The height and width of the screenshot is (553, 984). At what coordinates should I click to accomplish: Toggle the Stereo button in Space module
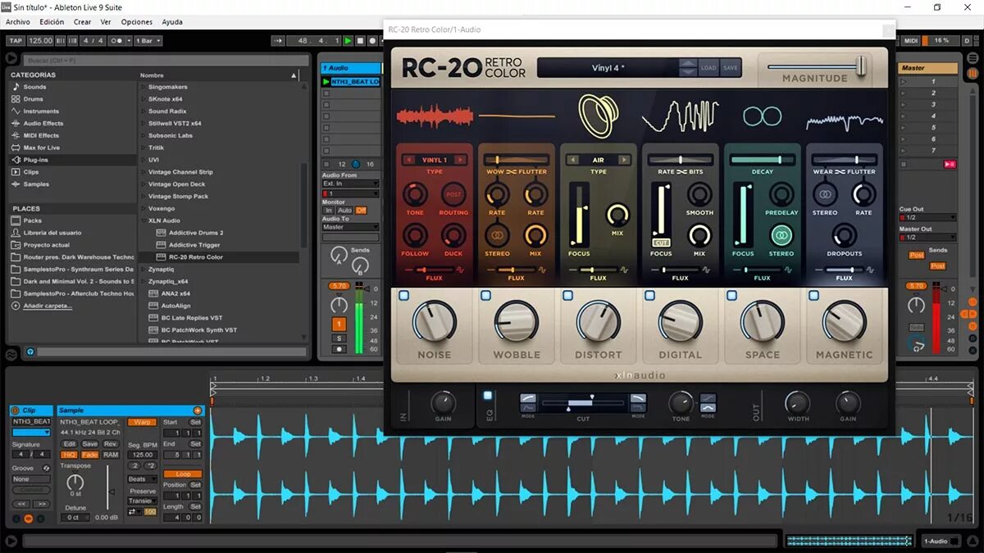(781, 235)
